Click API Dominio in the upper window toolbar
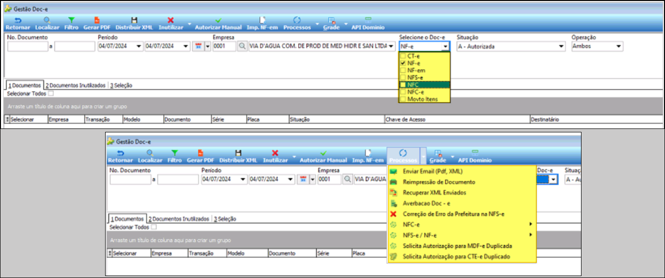 [368, 25]
